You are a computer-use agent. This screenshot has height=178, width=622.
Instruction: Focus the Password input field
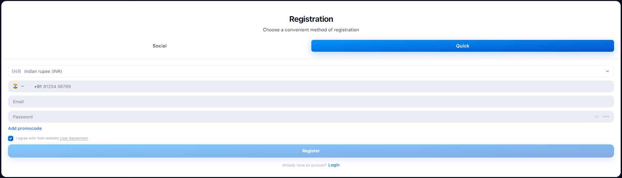pos(298,117)
